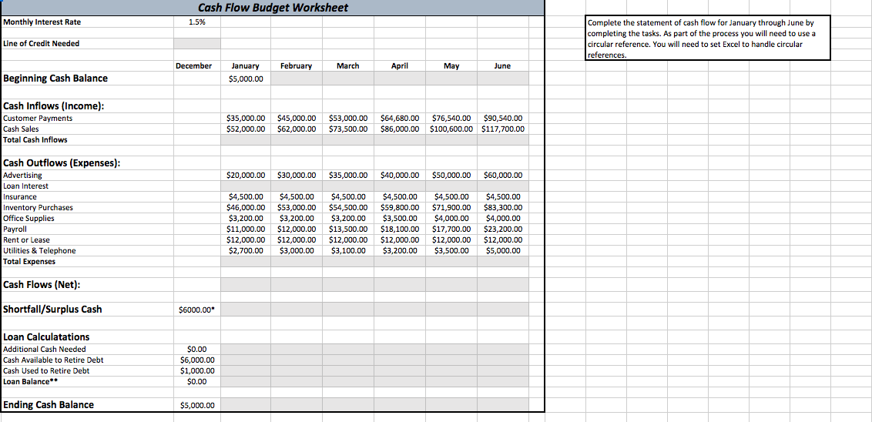Click the January column header

[245, 65]
